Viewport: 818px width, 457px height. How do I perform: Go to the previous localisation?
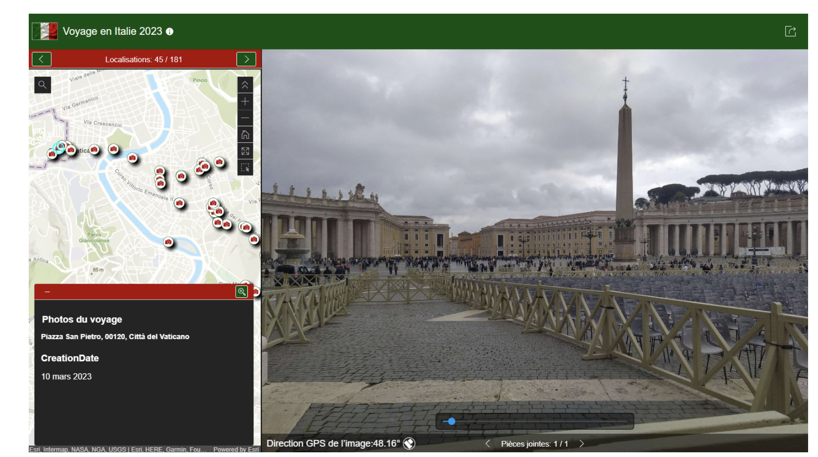pyautogui.click(x=41, y=59)
